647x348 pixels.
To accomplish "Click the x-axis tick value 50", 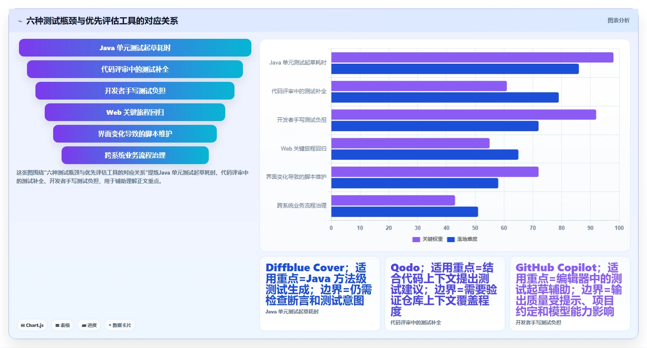I will (475, 228).
